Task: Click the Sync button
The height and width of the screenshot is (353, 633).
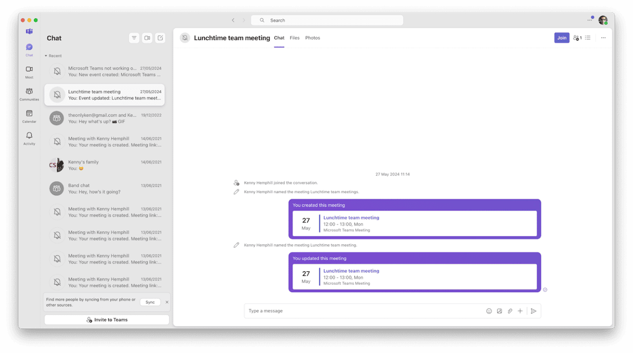Action: (x=150, y=302)
